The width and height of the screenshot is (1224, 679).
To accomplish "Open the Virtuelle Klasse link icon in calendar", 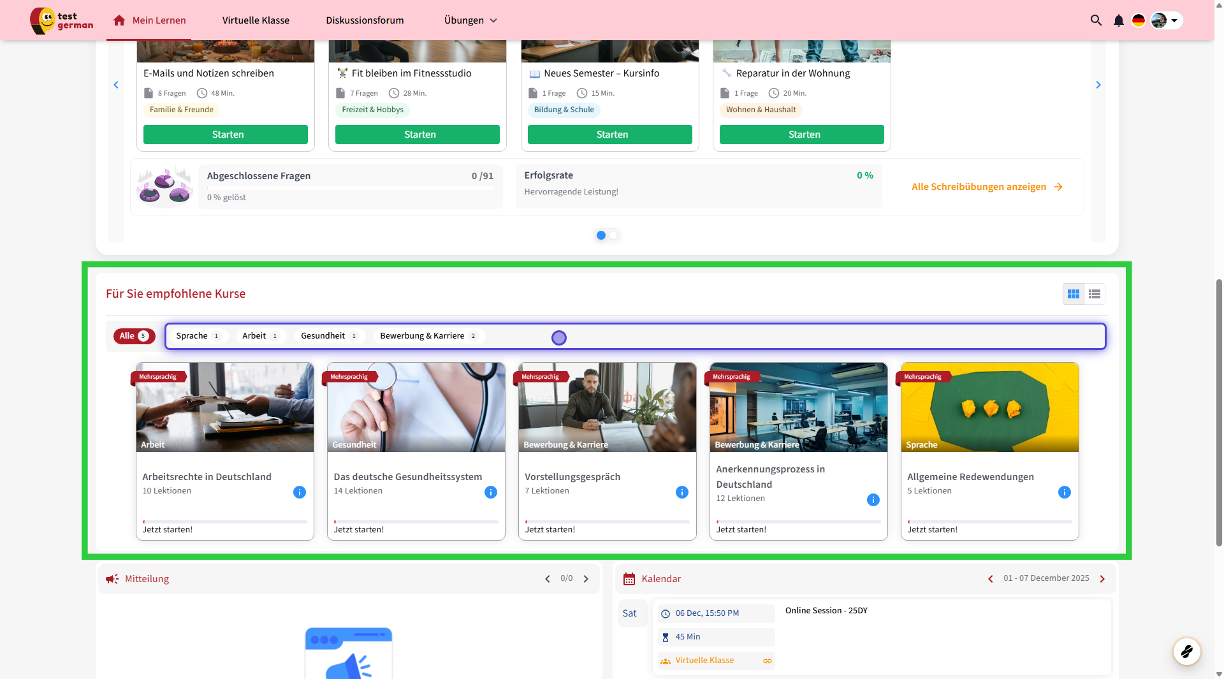I will pos(768,661).
